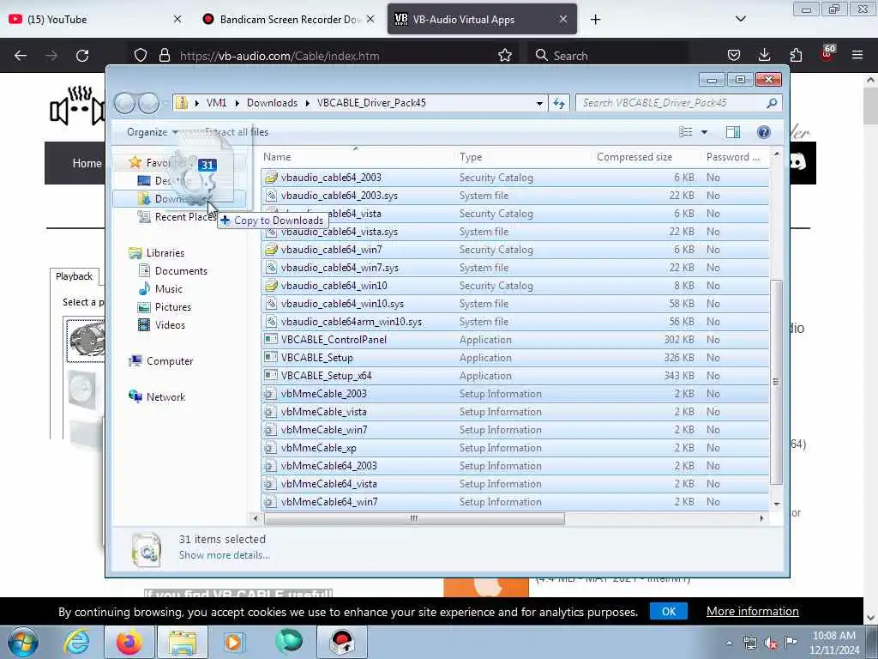Open More information cookie link
The width and height of the screenshot is (878, 659).
pos(752,611)
